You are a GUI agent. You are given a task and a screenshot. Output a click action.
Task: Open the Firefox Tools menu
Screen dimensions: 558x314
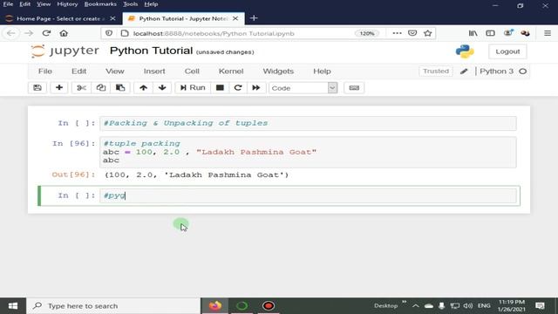coord(130,4)
